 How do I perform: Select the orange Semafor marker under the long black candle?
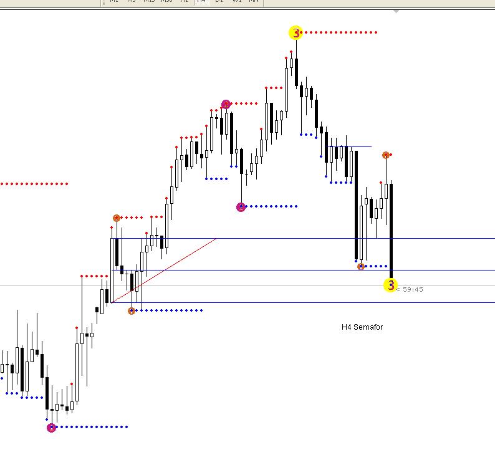tap(361, 267)
